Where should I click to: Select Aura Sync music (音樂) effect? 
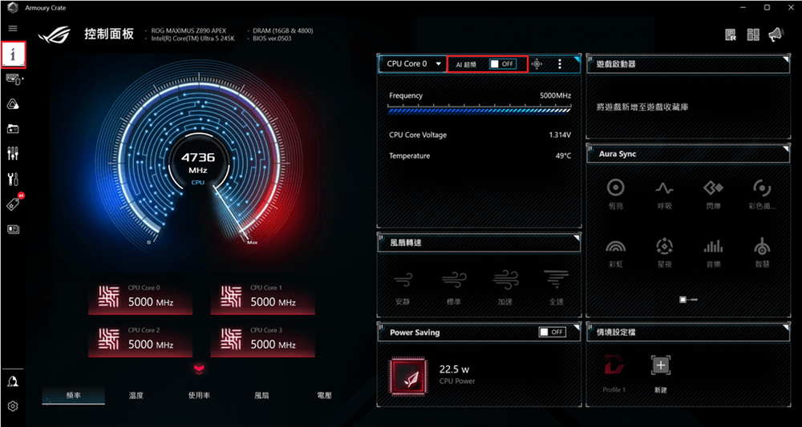click(x=714, y=253)
